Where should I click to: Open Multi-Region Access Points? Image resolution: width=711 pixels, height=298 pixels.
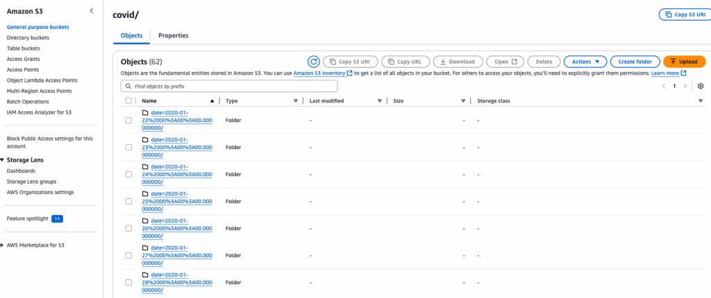point(40,91)
